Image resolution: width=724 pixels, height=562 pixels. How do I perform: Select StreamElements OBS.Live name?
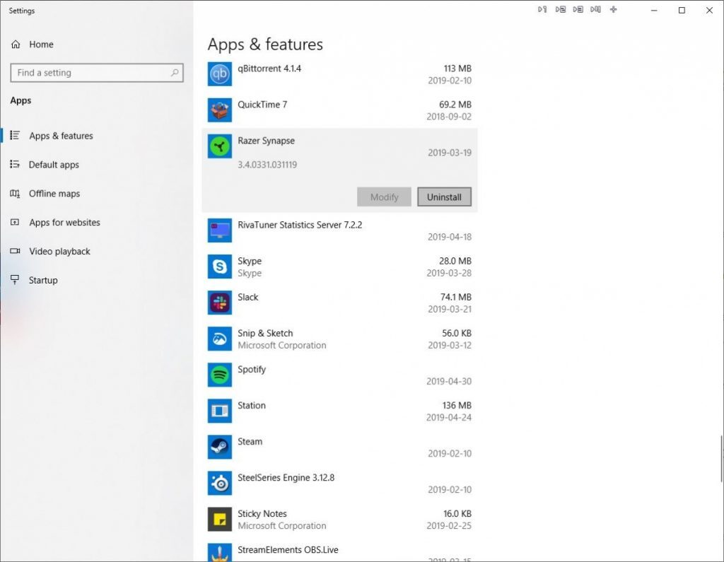coord(288,549)
